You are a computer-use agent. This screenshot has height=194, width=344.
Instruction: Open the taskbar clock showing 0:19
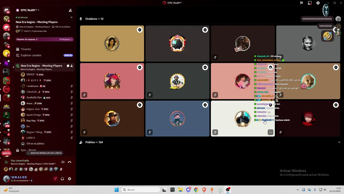point(335,190)
